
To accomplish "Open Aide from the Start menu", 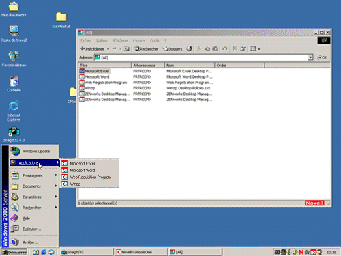I will tap(34, 218).
